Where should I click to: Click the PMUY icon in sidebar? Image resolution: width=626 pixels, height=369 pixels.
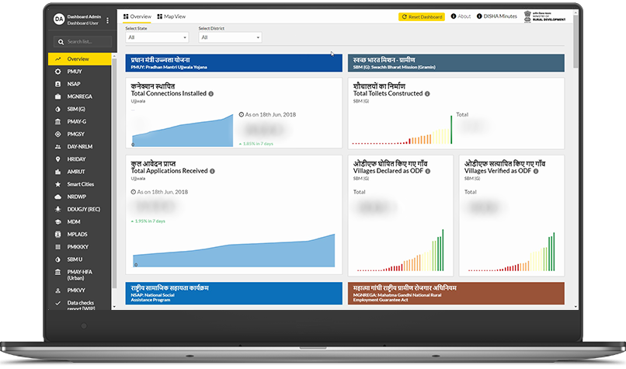(58, 71)
